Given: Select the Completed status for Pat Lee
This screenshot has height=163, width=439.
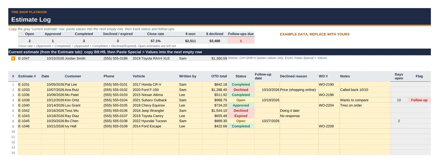Looking at the screenshot, I should point(241,84).
